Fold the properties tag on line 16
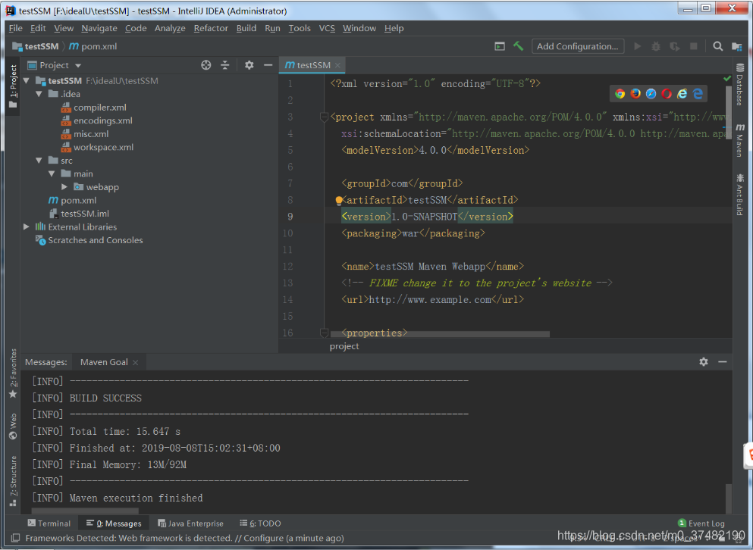The image size is (753, 550). point(324,333)
